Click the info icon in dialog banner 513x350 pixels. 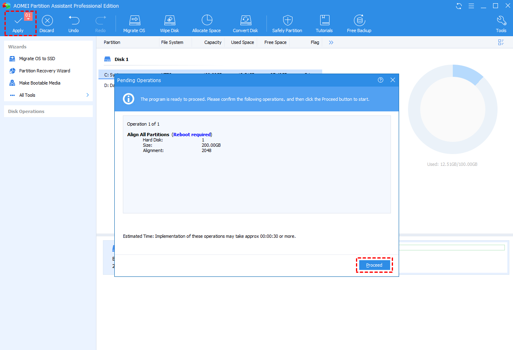tap(129, 99)
